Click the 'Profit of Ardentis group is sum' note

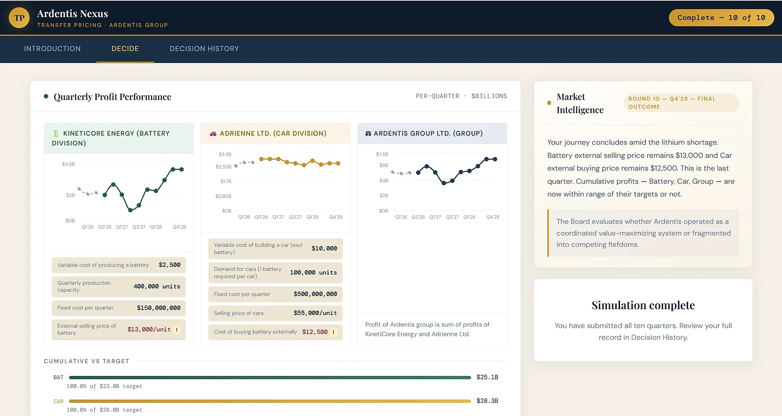tap(427, 330)
